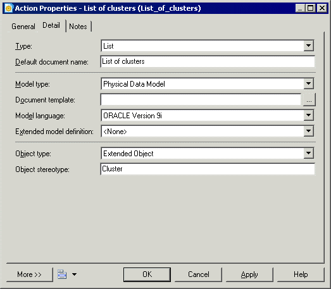This screenshot has height=289, width=331.
Task: Expand dialog with the More >> button
Action: pyautogui.click(x=29, y=274)
